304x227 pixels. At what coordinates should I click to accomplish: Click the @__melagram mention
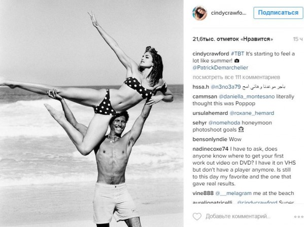tap(233, 193)
